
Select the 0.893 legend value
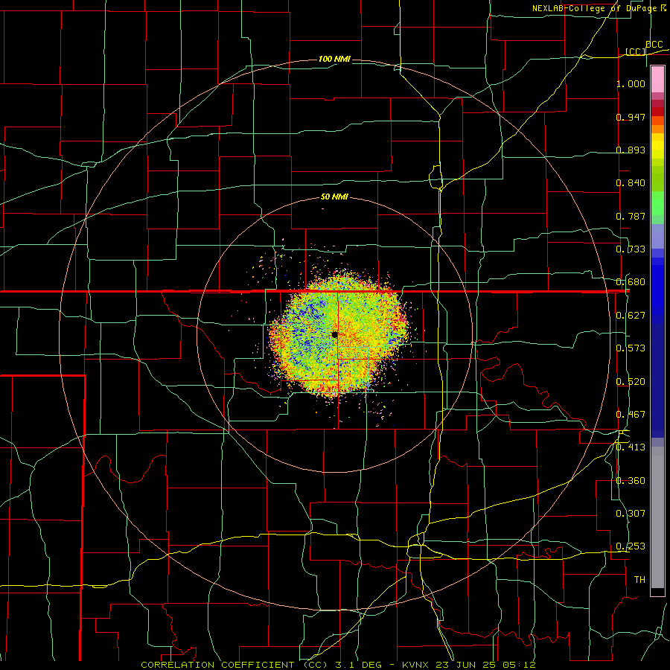click(x=631, y=150)
